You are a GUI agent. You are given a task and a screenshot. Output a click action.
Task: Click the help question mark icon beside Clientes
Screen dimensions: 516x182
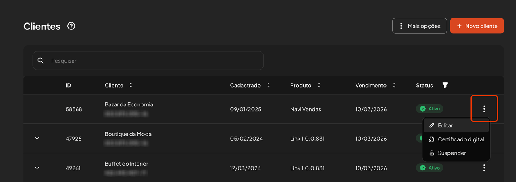tap(71, 26)
